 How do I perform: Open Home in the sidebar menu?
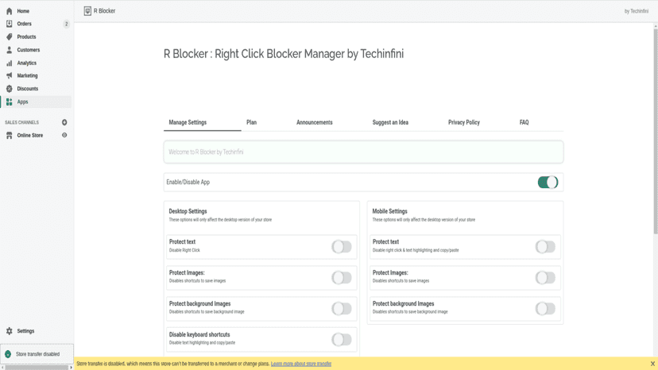point(23,11)
